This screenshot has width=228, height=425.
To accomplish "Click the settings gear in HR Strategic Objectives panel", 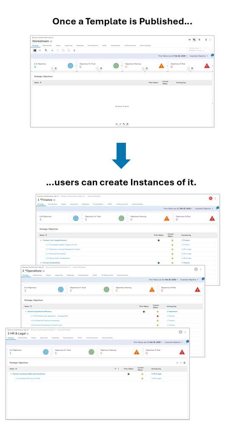I will click(x=185, y=363).
